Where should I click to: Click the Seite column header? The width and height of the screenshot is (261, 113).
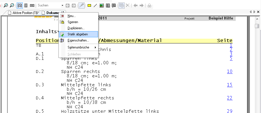point(225,40)
